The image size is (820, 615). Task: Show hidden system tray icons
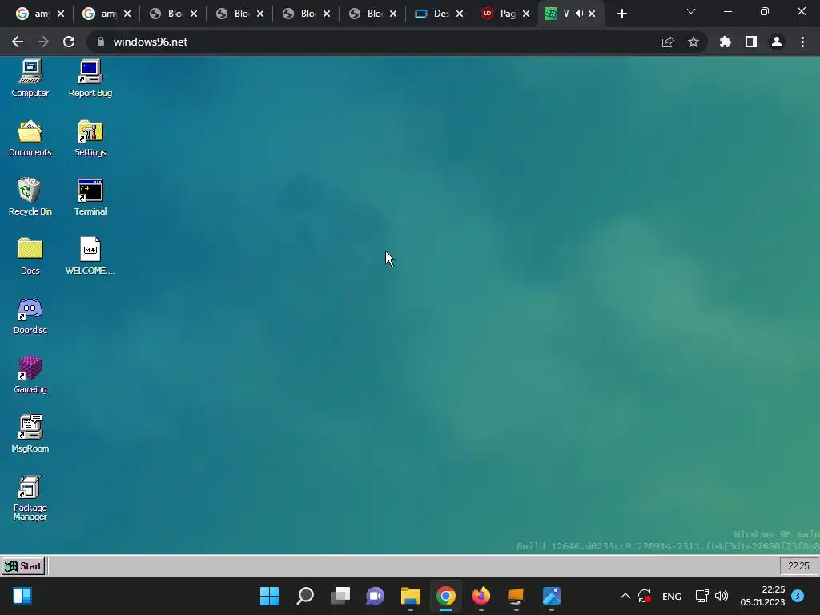625,596
